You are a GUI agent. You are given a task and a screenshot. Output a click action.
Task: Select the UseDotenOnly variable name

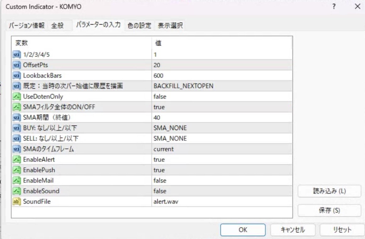(x=43, y=96)
